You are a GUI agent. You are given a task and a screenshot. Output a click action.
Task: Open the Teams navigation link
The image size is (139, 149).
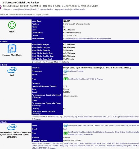coord(21,9)
